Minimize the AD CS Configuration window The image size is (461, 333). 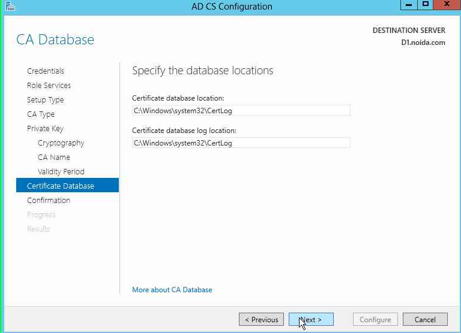coord(409,5)
